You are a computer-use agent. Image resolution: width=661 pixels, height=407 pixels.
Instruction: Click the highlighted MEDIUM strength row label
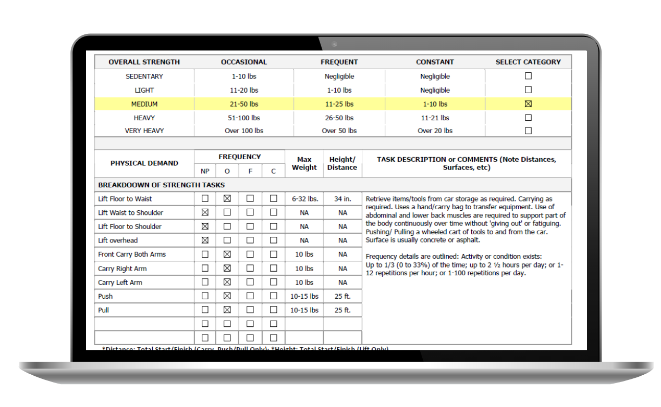point(144,104)
